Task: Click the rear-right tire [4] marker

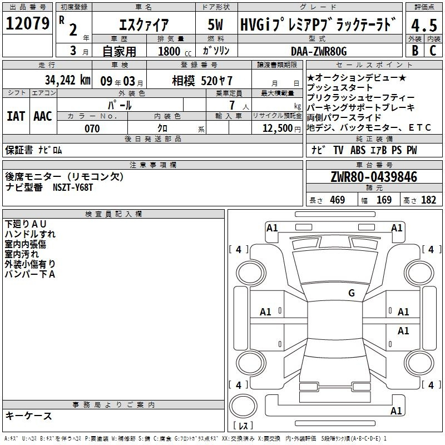Action: tap(428, 385)
